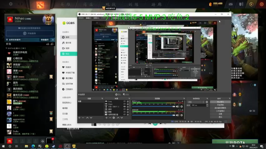Screen dimensions: 266x149
Task: Move selected source up in OBS
Action: tap(118, 118)
